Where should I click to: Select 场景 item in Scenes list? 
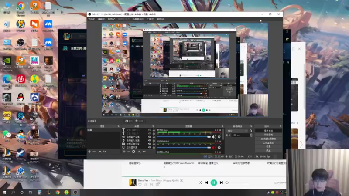point(103,130)
